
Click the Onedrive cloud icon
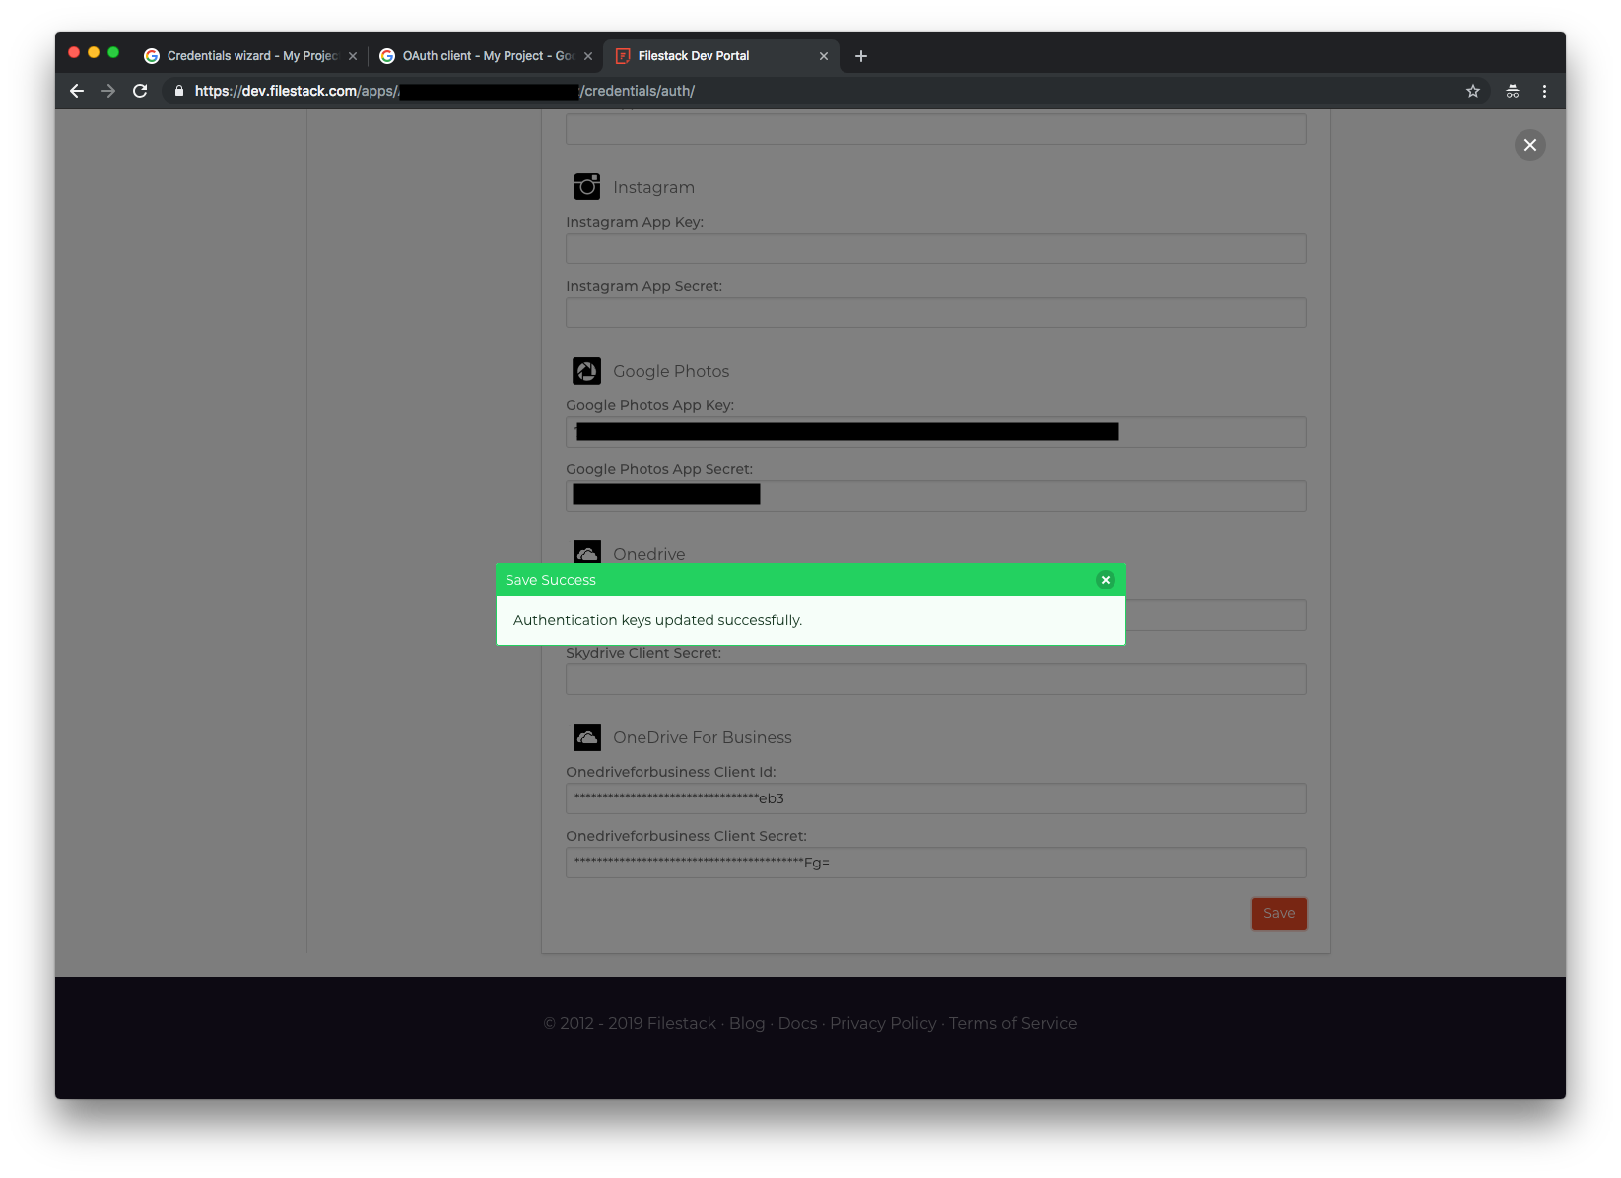[587, 551]
